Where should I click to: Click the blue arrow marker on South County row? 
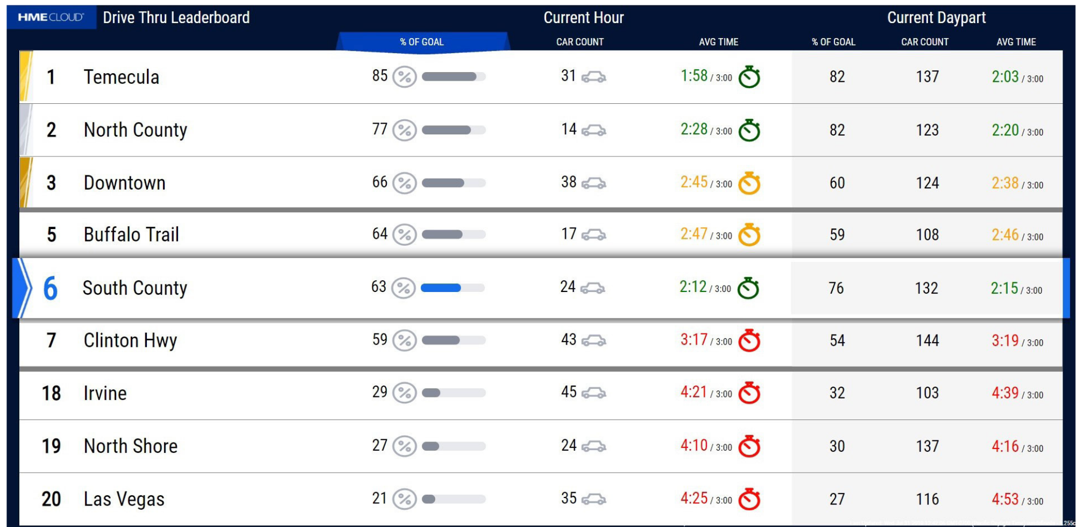click(22, 288)
